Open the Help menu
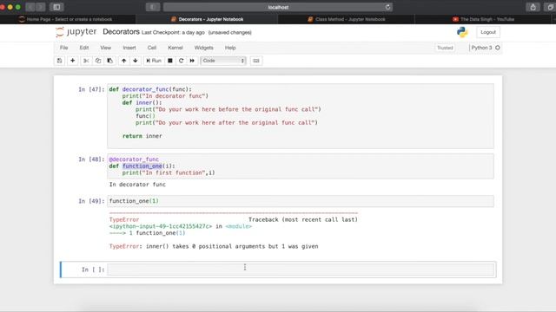 [x=230, y=48]
